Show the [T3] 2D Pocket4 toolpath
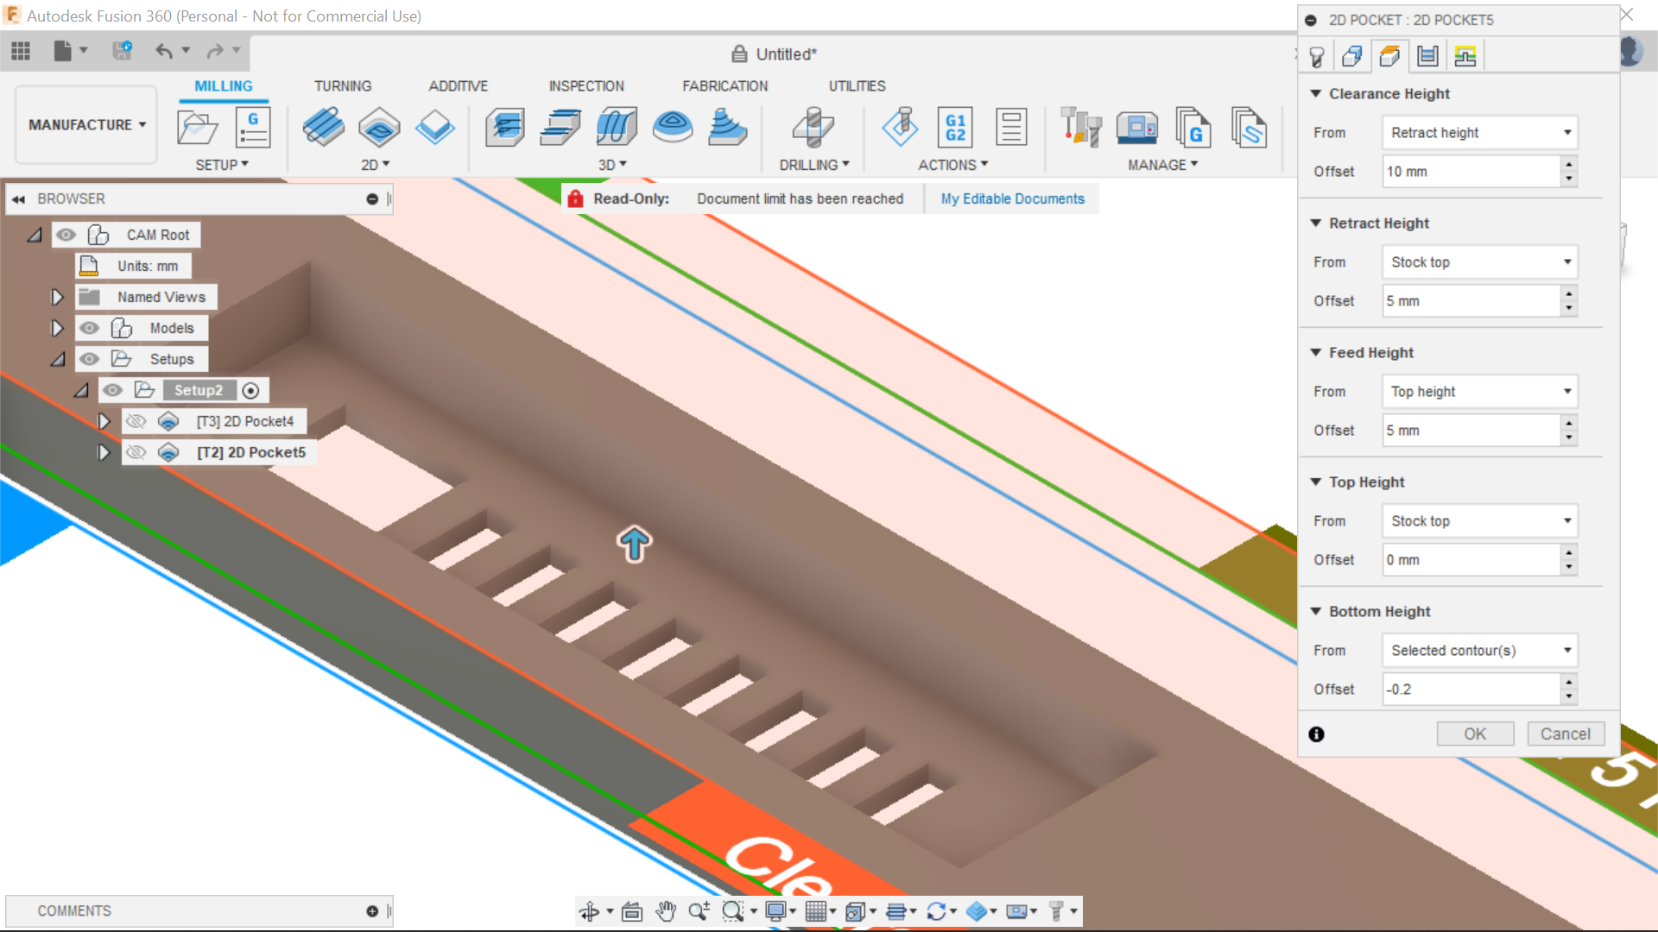Screen dimensions: 1658x932 click(x=136, y=421)
